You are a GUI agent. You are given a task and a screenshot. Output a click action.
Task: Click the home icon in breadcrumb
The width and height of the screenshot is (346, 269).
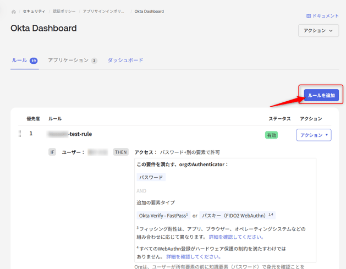[x=14, y=12]
